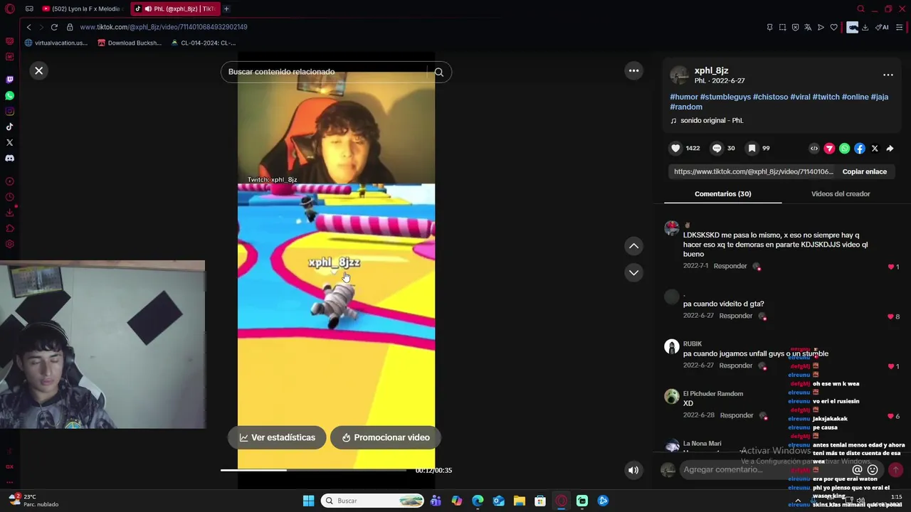The height and width of the screenshot is (512, 911).
Task: Go back with the browser back arrow
Action: tap(28, 27)
